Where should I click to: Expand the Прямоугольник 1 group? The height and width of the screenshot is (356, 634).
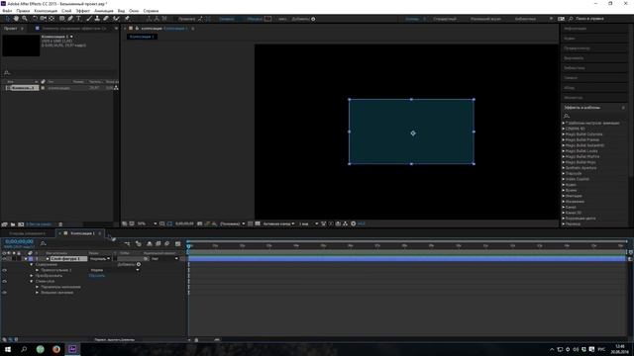[x=38, y=270]
